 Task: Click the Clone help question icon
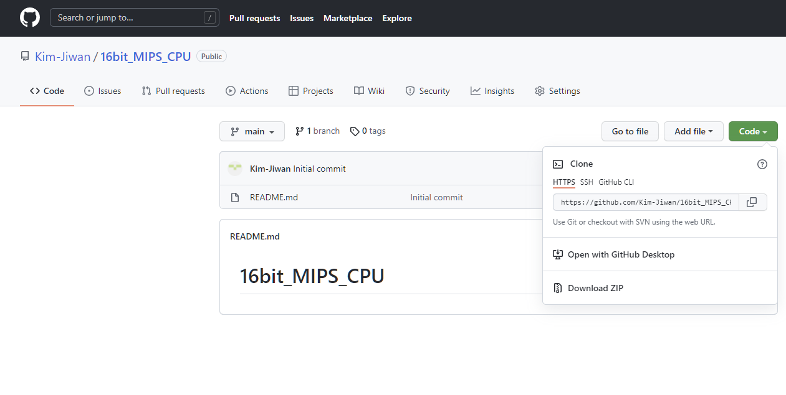click(x=762, y=164)
